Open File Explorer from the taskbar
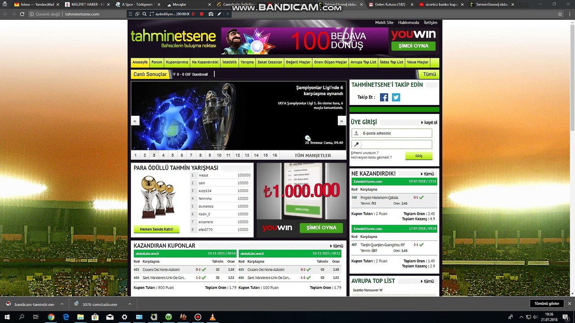Image resolution: width=575 pixels, height=323 pixels. pos(80,317)
